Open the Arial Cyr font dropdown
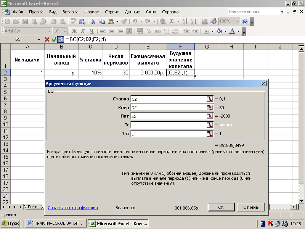The image size is (305, 229). click(x=50, y=31)
